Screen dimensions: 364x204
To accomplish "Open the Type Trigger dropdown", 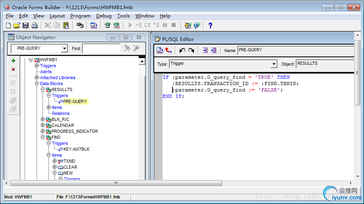I will (274, 64).
